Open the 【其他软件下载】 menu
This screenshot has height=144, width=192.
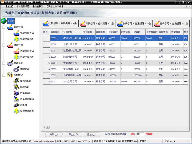(x=55, y=6)
